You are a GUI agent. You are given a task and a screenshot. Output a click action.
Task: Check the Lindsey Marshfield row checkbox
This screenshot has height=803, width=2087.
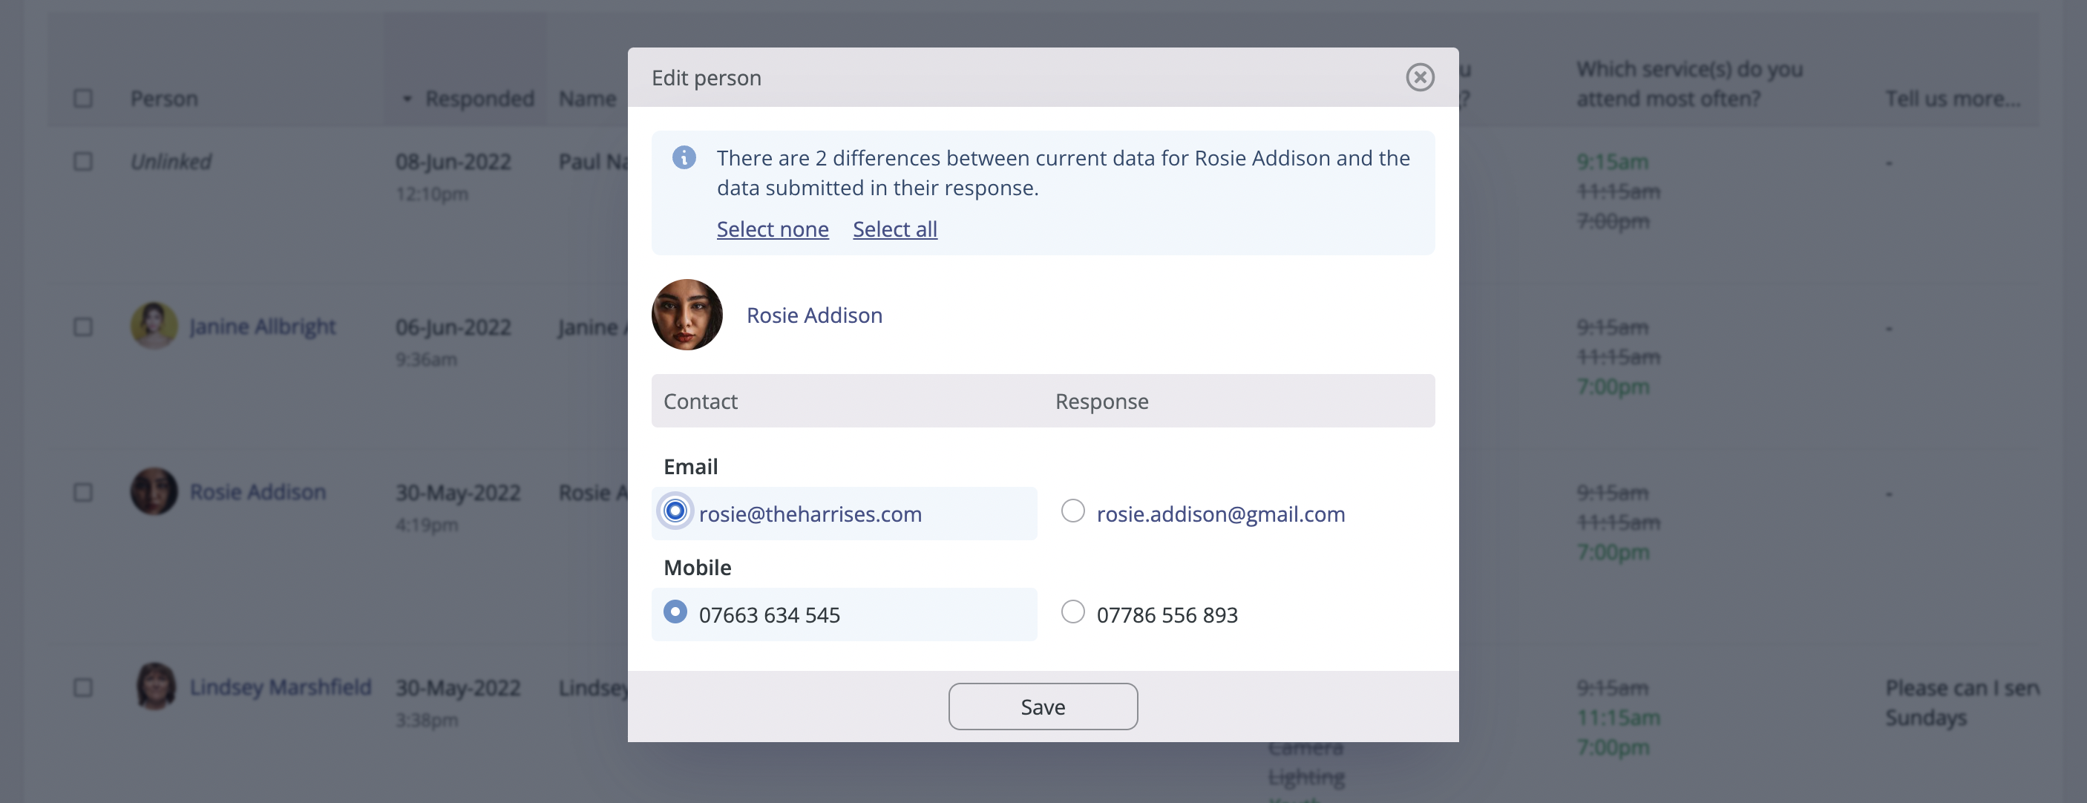pos(82,688)
